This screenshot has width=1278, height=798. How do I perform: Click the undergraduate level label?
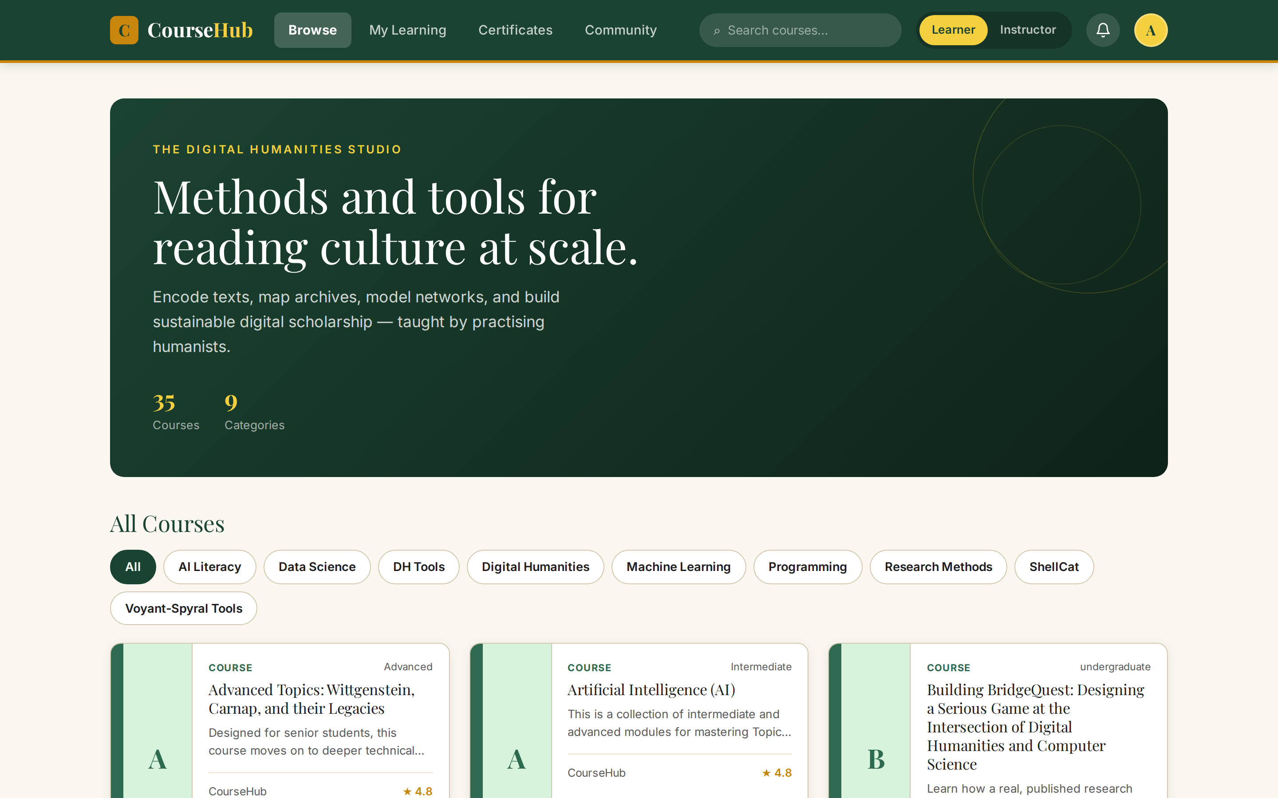1115,667
